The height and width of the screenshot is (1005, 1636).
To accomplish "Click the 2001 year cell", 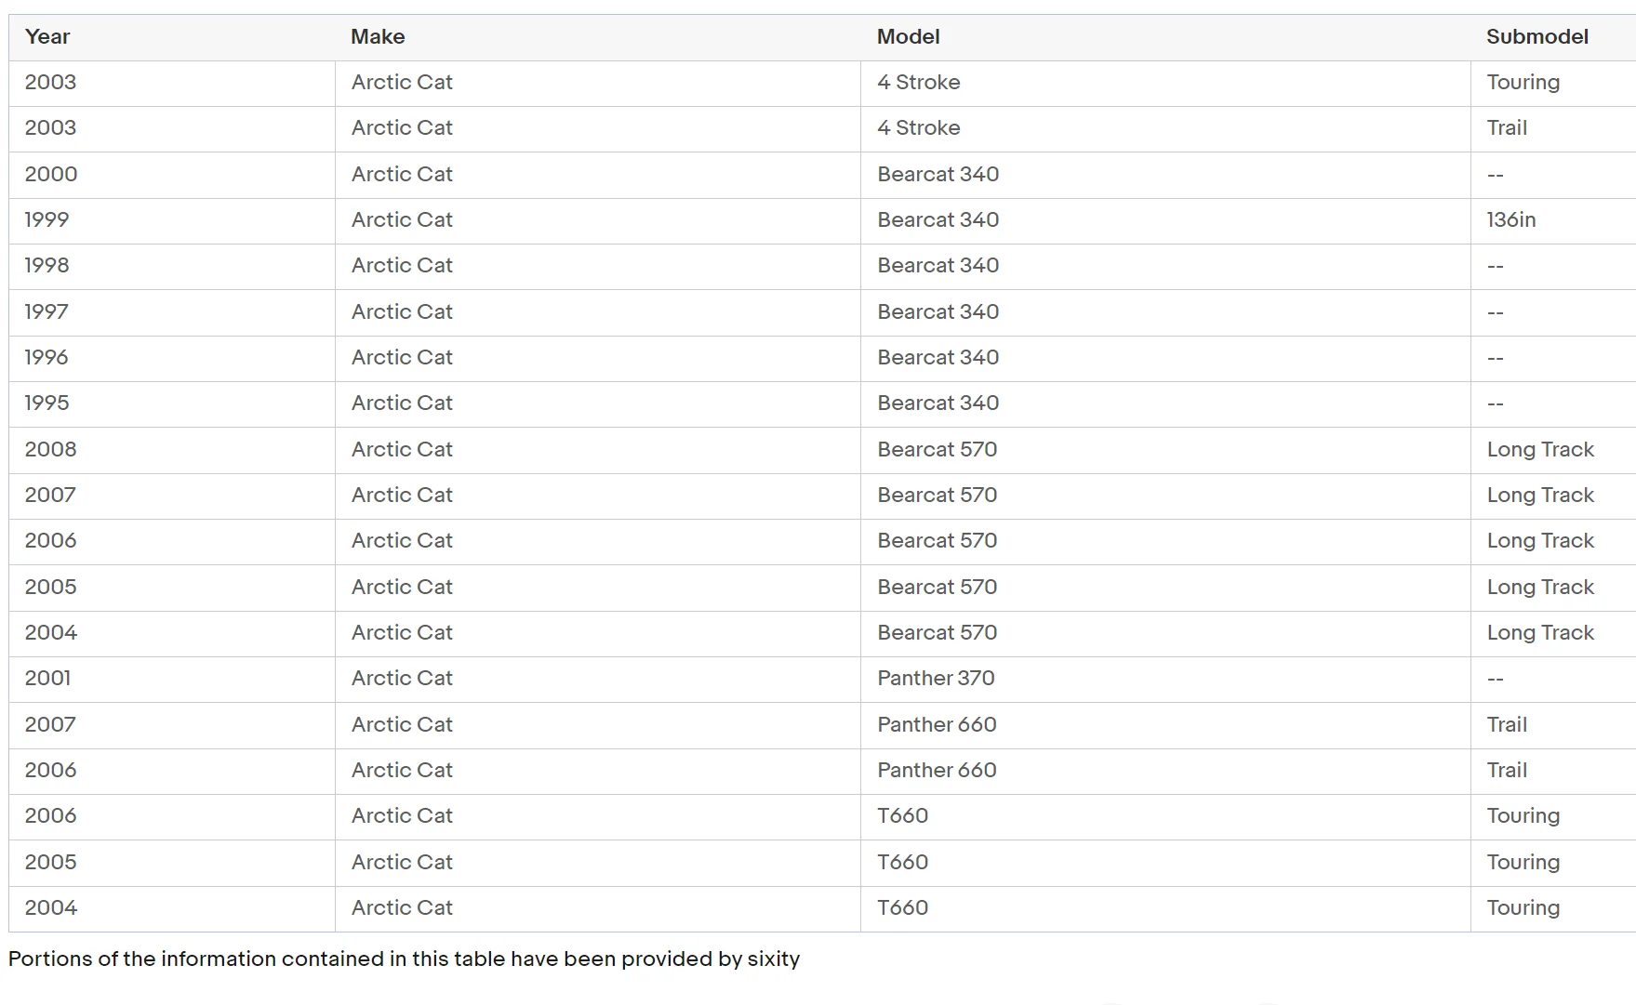I will (x=47, y=679).
